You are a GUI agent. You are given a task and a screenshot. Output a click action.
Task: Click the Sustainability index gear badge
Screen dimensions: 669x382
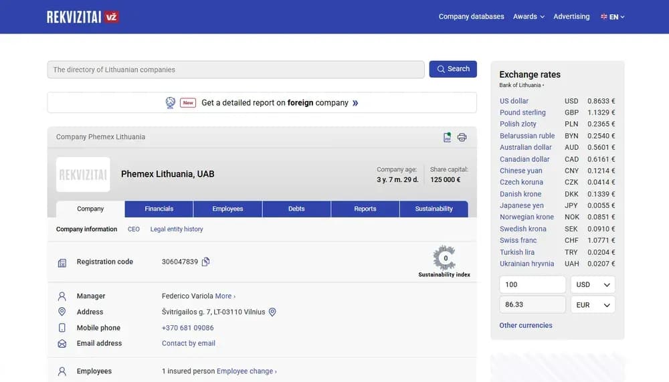(x=444, y=258)
